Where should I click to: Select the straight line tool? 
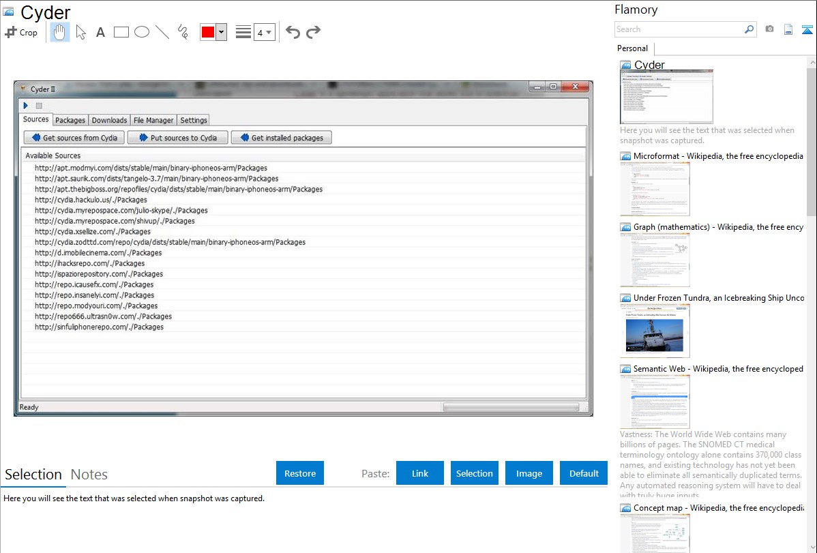tap(162, 32)
